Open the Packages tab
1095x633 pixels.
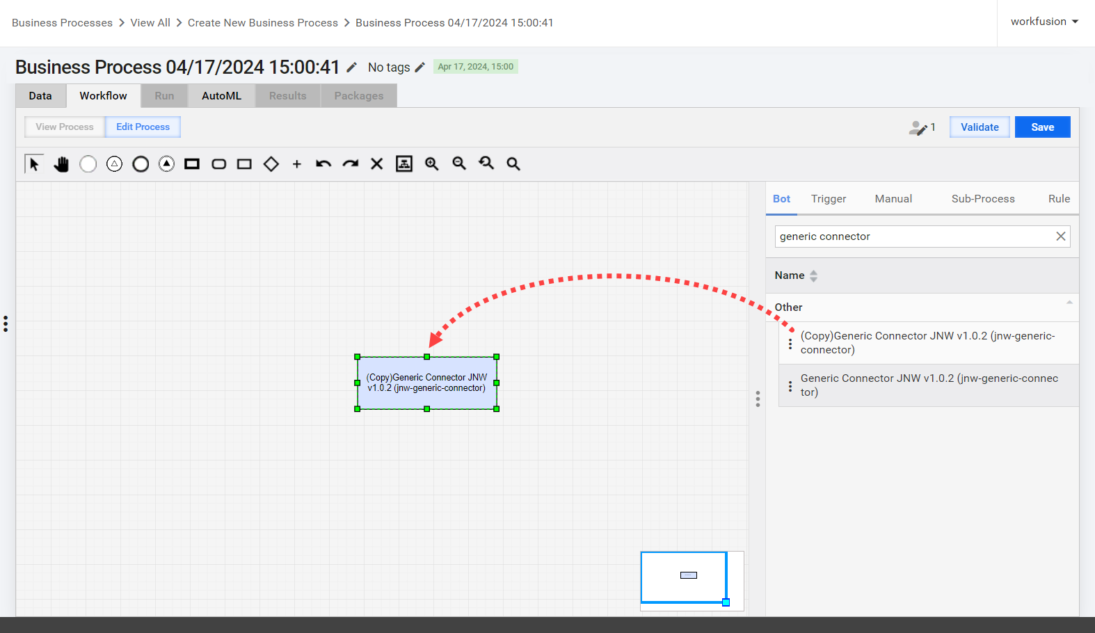[359, 96]
